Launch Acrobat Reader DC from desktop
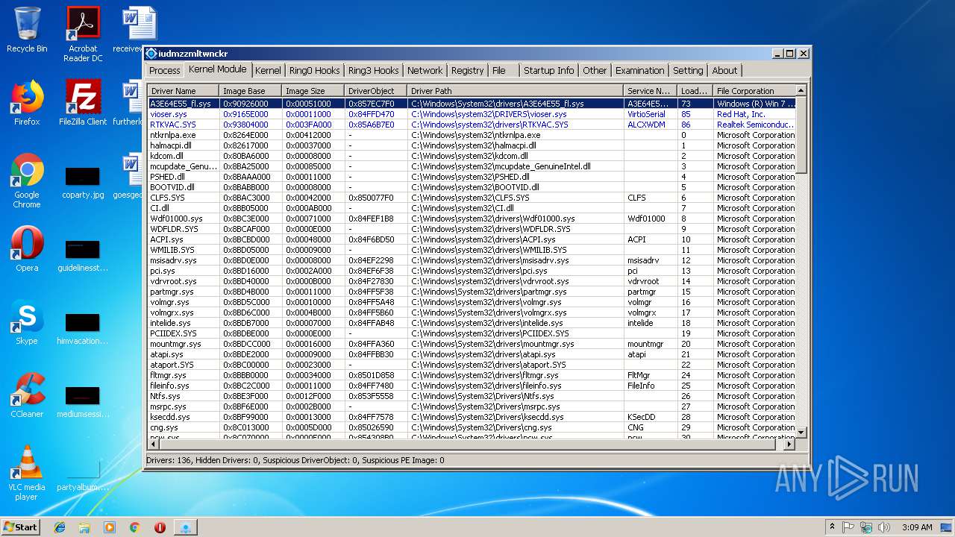The image size is (955, 537). pyautogui.click(x=83, y=34)
